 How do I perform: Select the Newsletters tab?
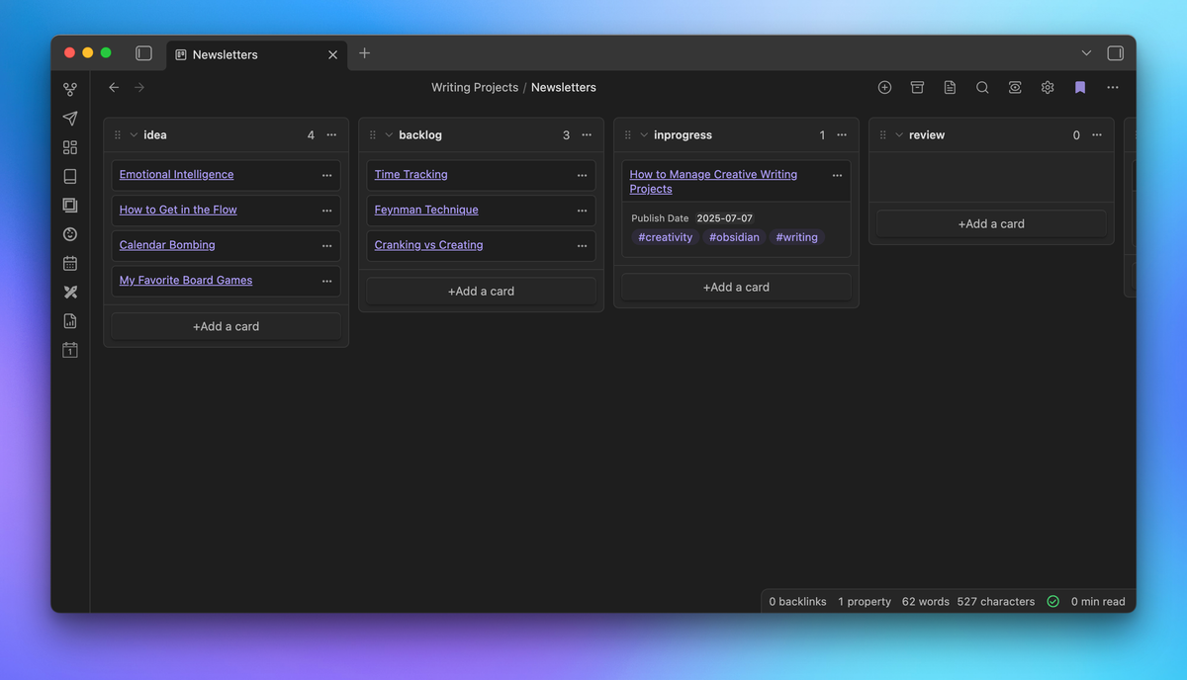(226, 54)
